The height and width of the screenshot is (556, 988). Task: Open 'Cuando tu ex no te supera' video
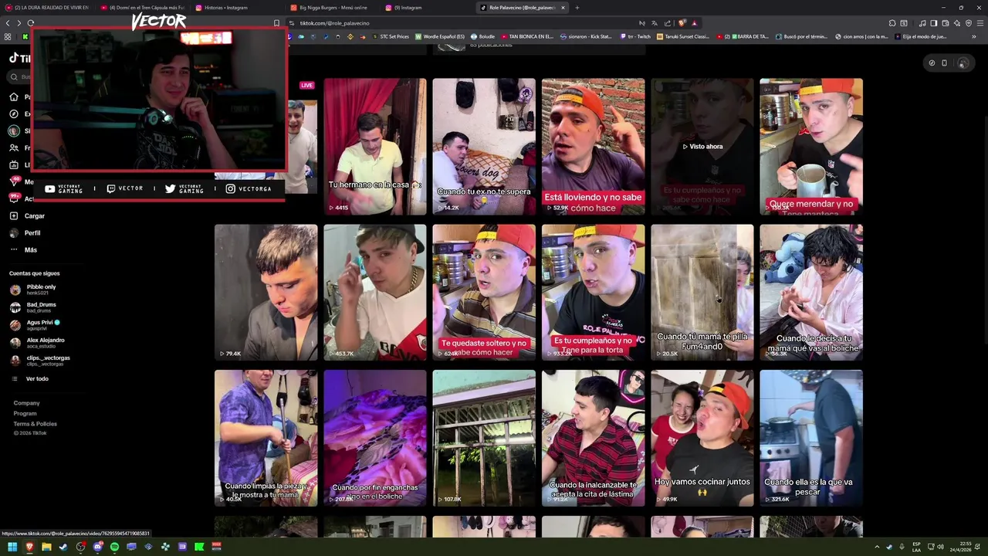pyautogui.click(x=484, y=147)
